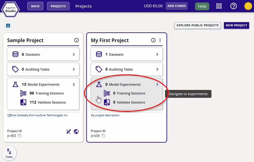Expand Sample Project's 6 Datasets row
The height and width of the screenshot is (162, 254).
(74, 55)
